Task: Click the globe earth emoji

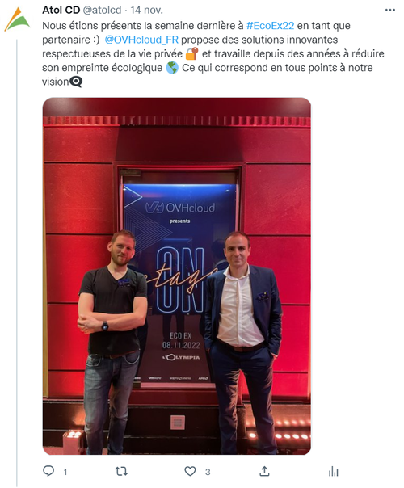Action: point(172,68)
